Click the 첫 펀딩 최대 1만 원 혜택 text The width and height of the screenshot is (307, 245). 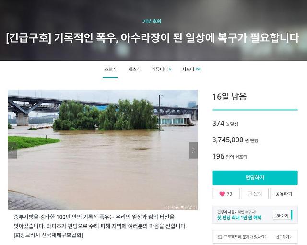click(x=239, y=217)
